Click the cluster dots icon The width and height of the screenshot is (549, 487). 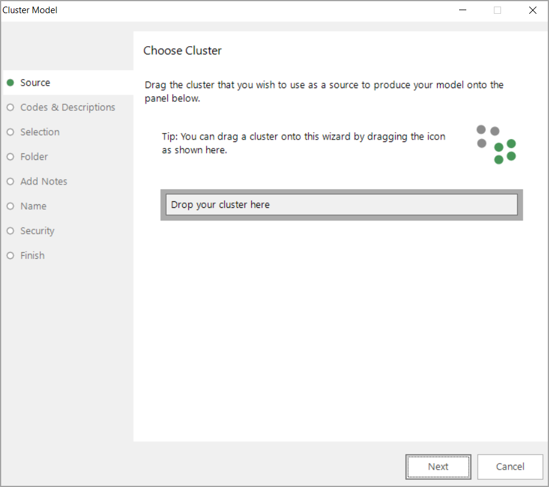[x=496, y=144]
